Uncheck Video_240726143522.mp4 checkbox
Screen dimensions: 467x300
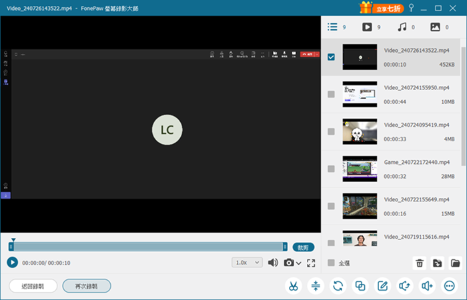(x=331, y=57)
